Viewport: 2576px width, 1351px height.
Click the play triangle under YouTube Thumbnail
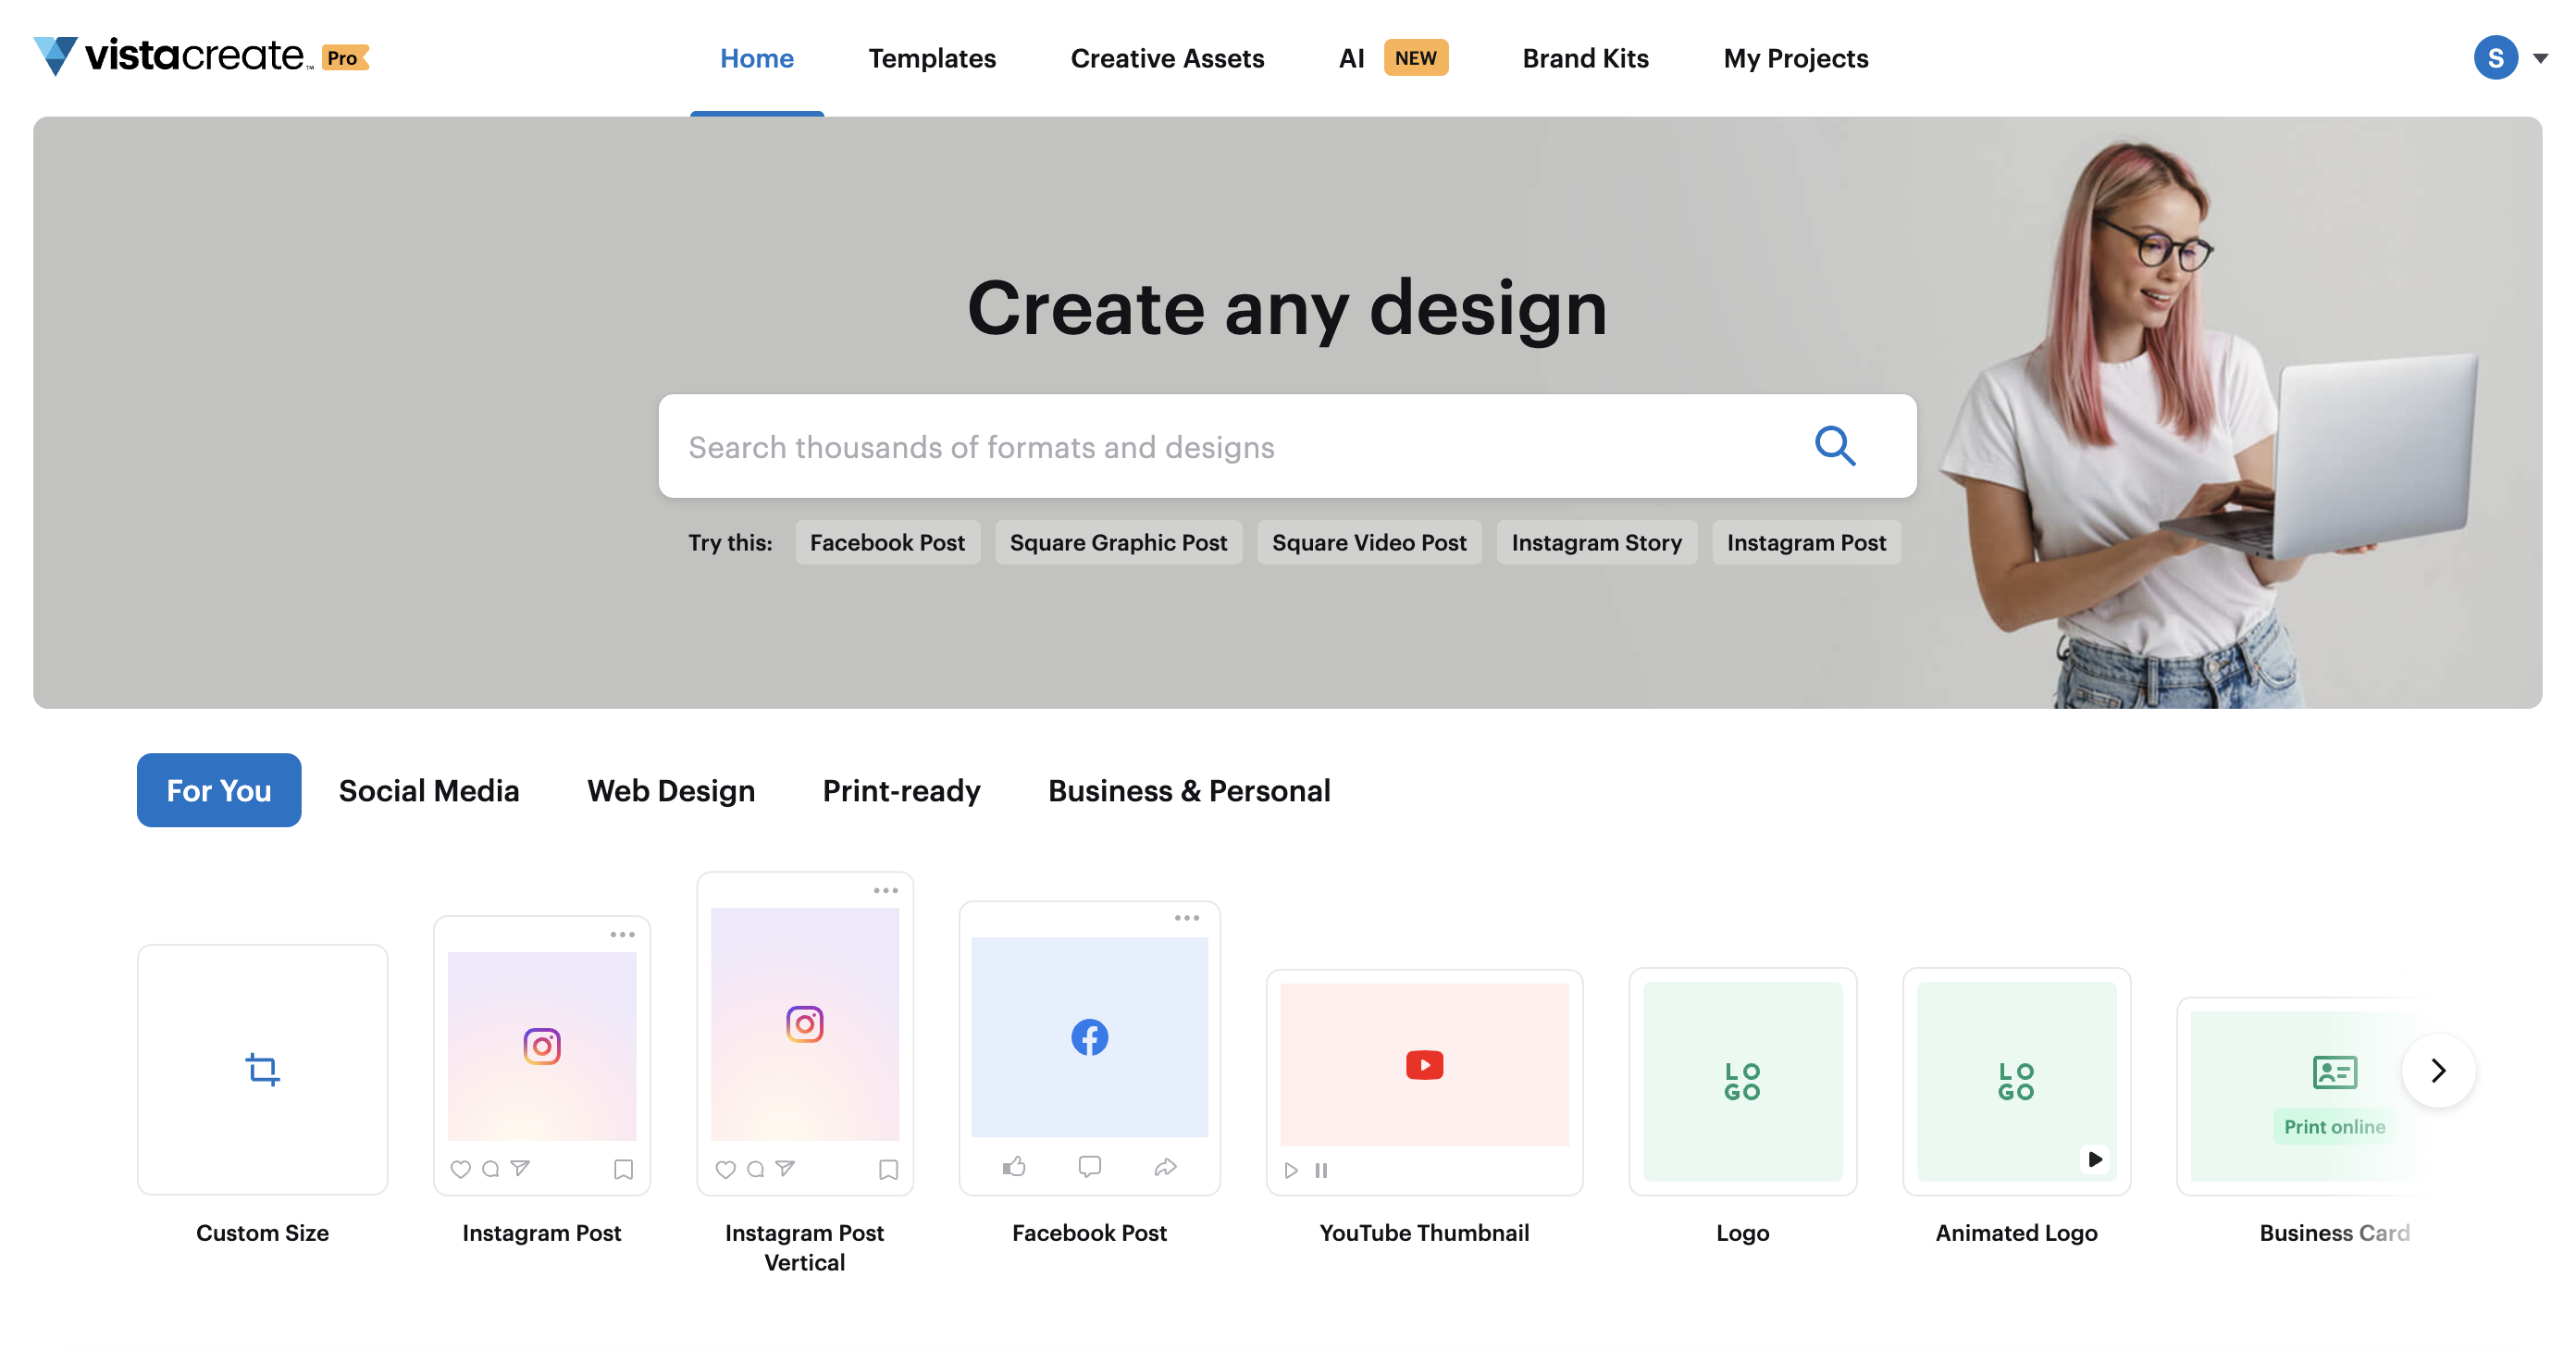point(1291,1169)
